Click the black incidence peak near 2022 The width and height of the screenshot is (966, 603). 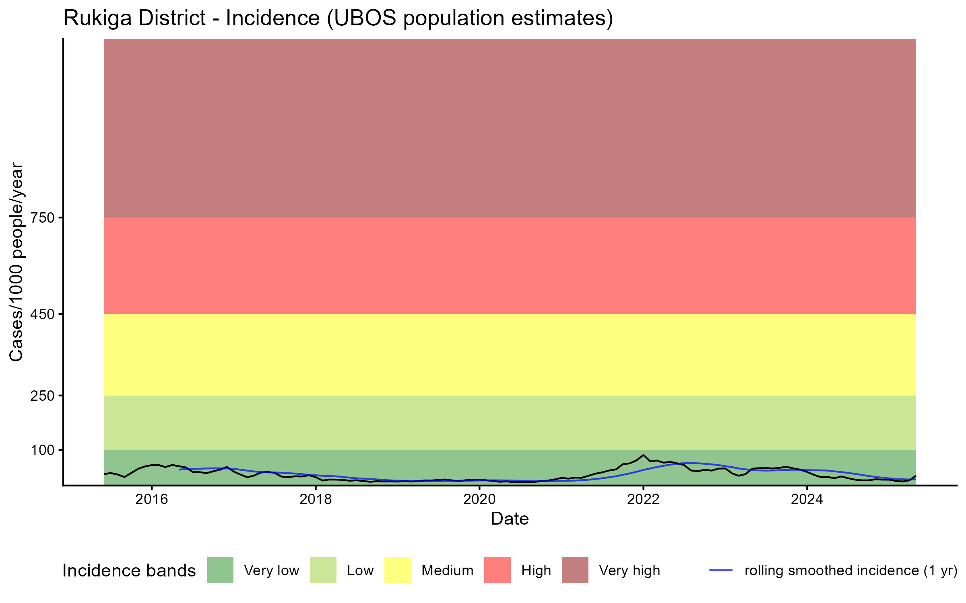coord(643,455)
